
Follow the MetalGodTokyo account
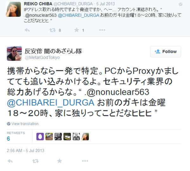tap(166, 52)
